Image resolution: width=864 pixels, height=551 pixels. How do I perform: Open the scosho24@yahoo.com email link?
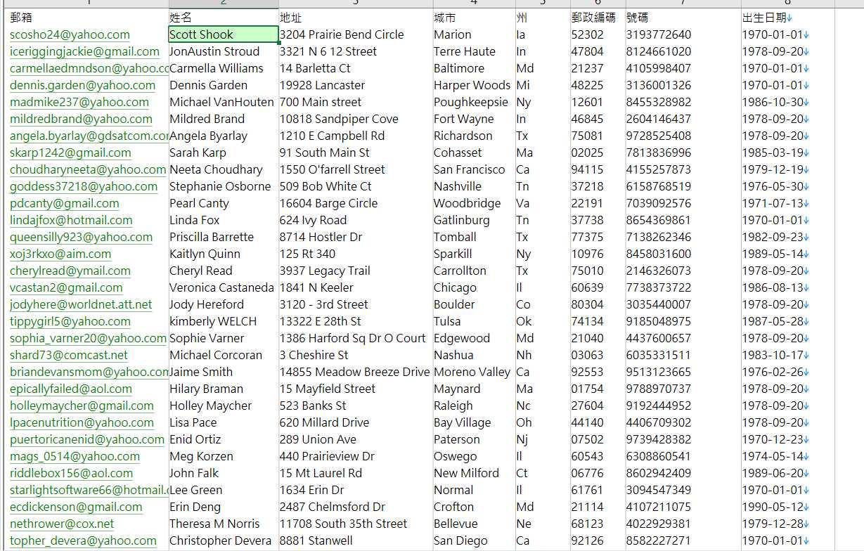pyautogui.click(x=70, y=34)
